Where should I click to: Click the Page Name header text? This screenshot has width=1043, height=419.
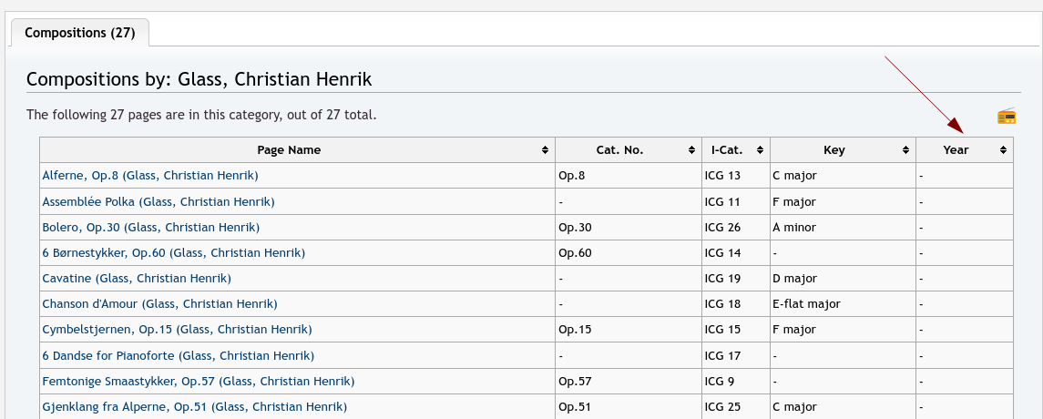click(x=289, y=150)
